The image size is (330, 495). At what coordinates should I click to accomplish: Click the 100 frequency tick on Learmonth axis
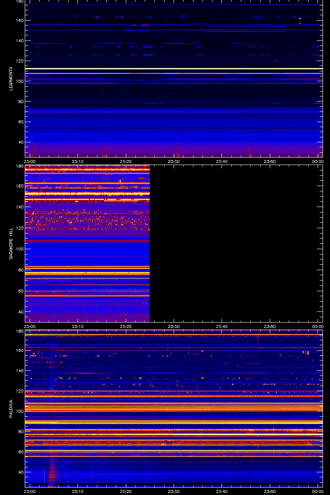tap(20, 81)
